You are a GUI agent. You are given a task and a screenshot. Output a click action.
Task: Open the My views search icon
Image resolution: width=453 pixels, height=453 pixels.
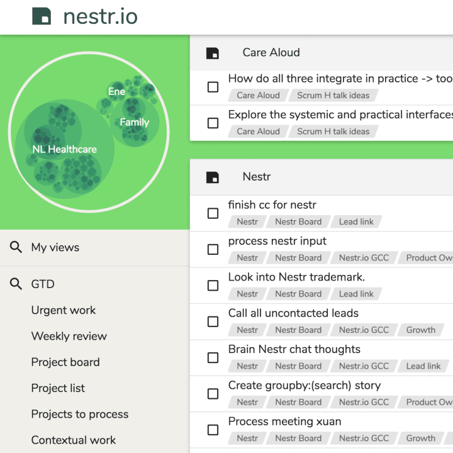(16, 247)
